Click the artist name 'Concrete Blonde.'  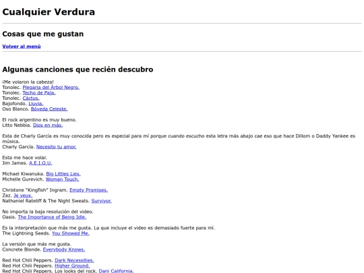coord(22,249)
